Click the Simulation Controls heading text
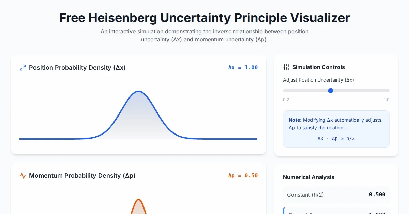409x214 pixels. coord(318,67)
